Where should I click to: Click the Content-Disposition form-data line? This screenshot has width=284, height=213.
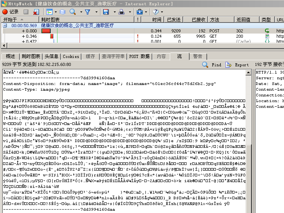point(109,83)
